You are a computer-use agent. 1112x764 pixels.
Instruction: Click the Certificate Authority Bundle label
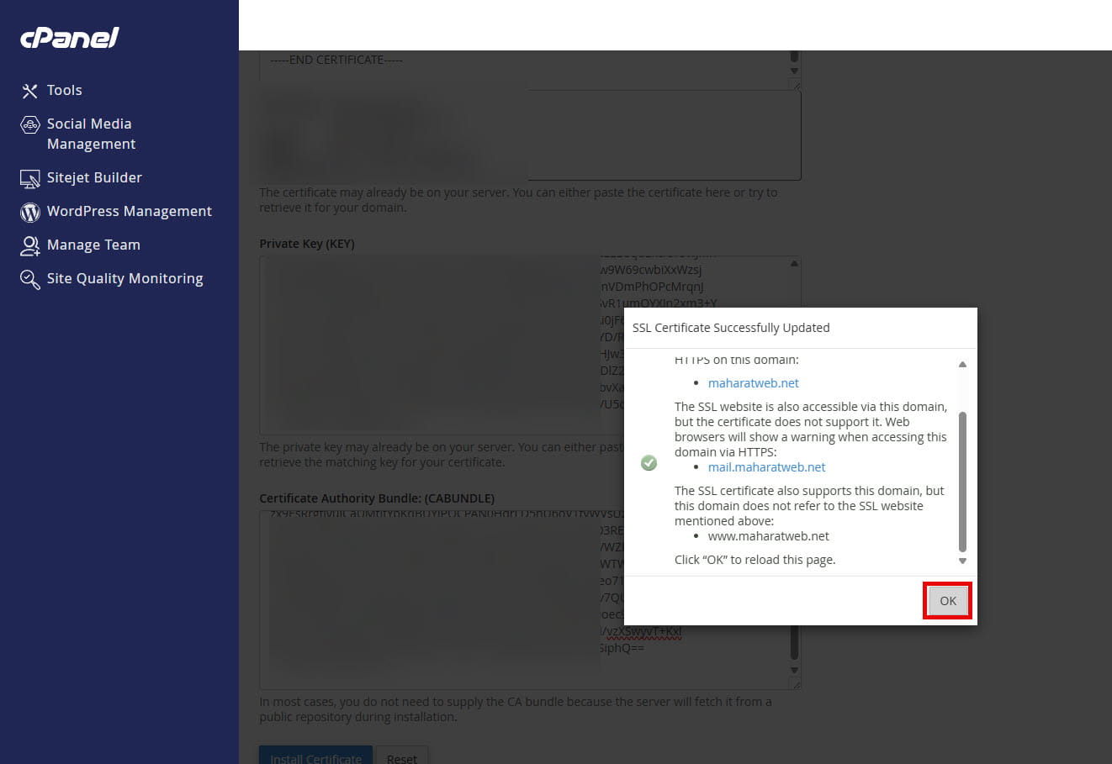point(377,498)
